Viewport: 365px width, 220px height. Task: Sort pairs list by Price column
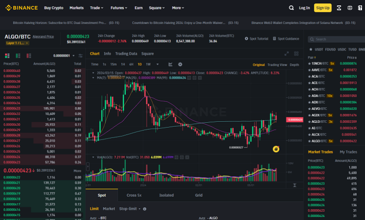[352, 57]
